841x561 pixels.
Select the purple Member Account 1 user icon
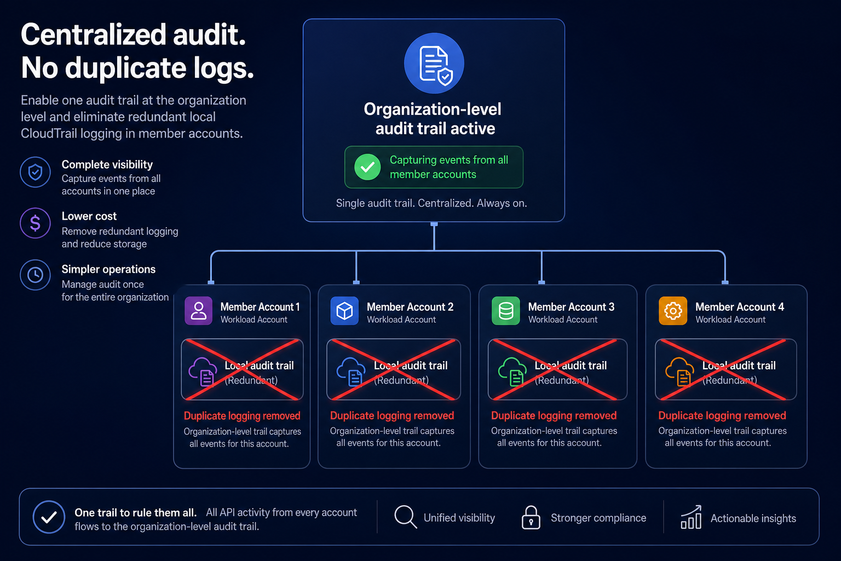pos(199,311)
